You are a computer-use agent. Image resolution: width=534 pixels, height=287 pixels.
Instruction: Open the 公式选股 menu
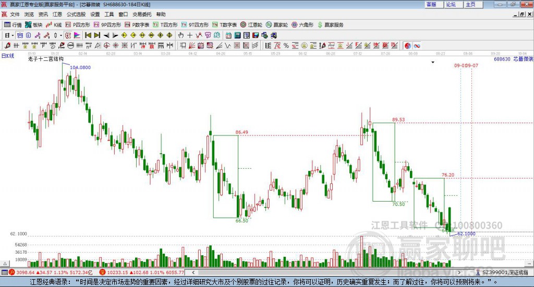pos(76,14)
